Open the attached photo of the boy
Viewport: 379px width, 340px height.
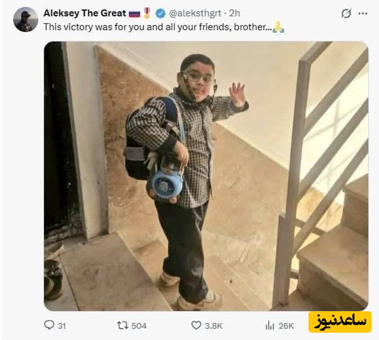[206, 176]
